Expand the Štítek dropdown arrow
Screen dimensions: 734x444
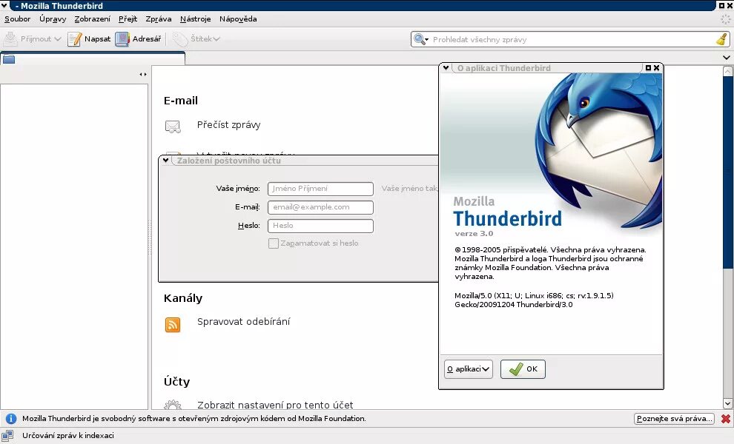tap(216, 38)
